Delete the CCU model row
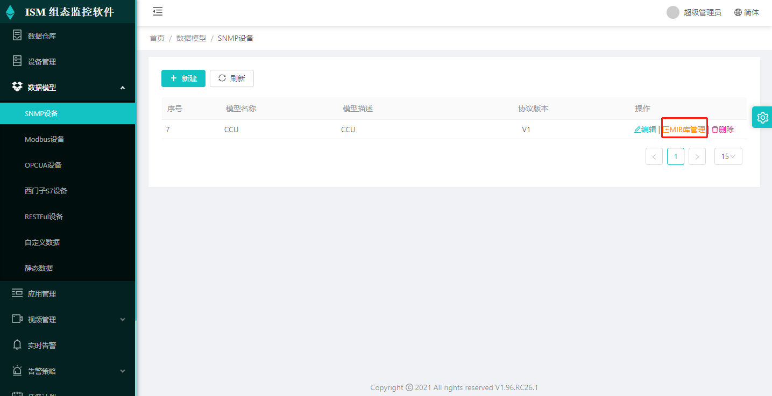The height and width of the screenshot is (396, 772). 723,129
